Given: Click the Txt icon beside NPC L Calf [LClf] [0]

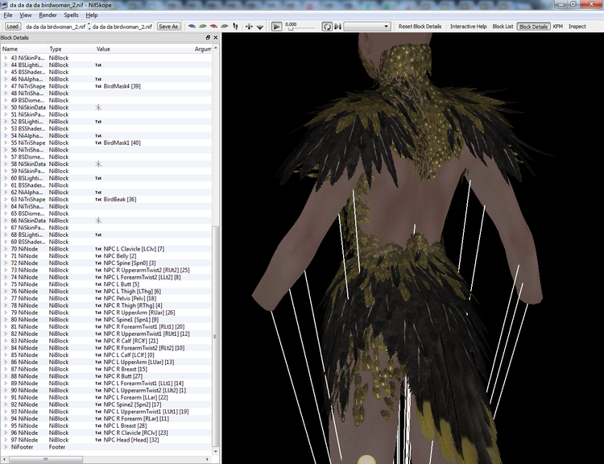Looking at the screenshot, I should coord(98,355).
